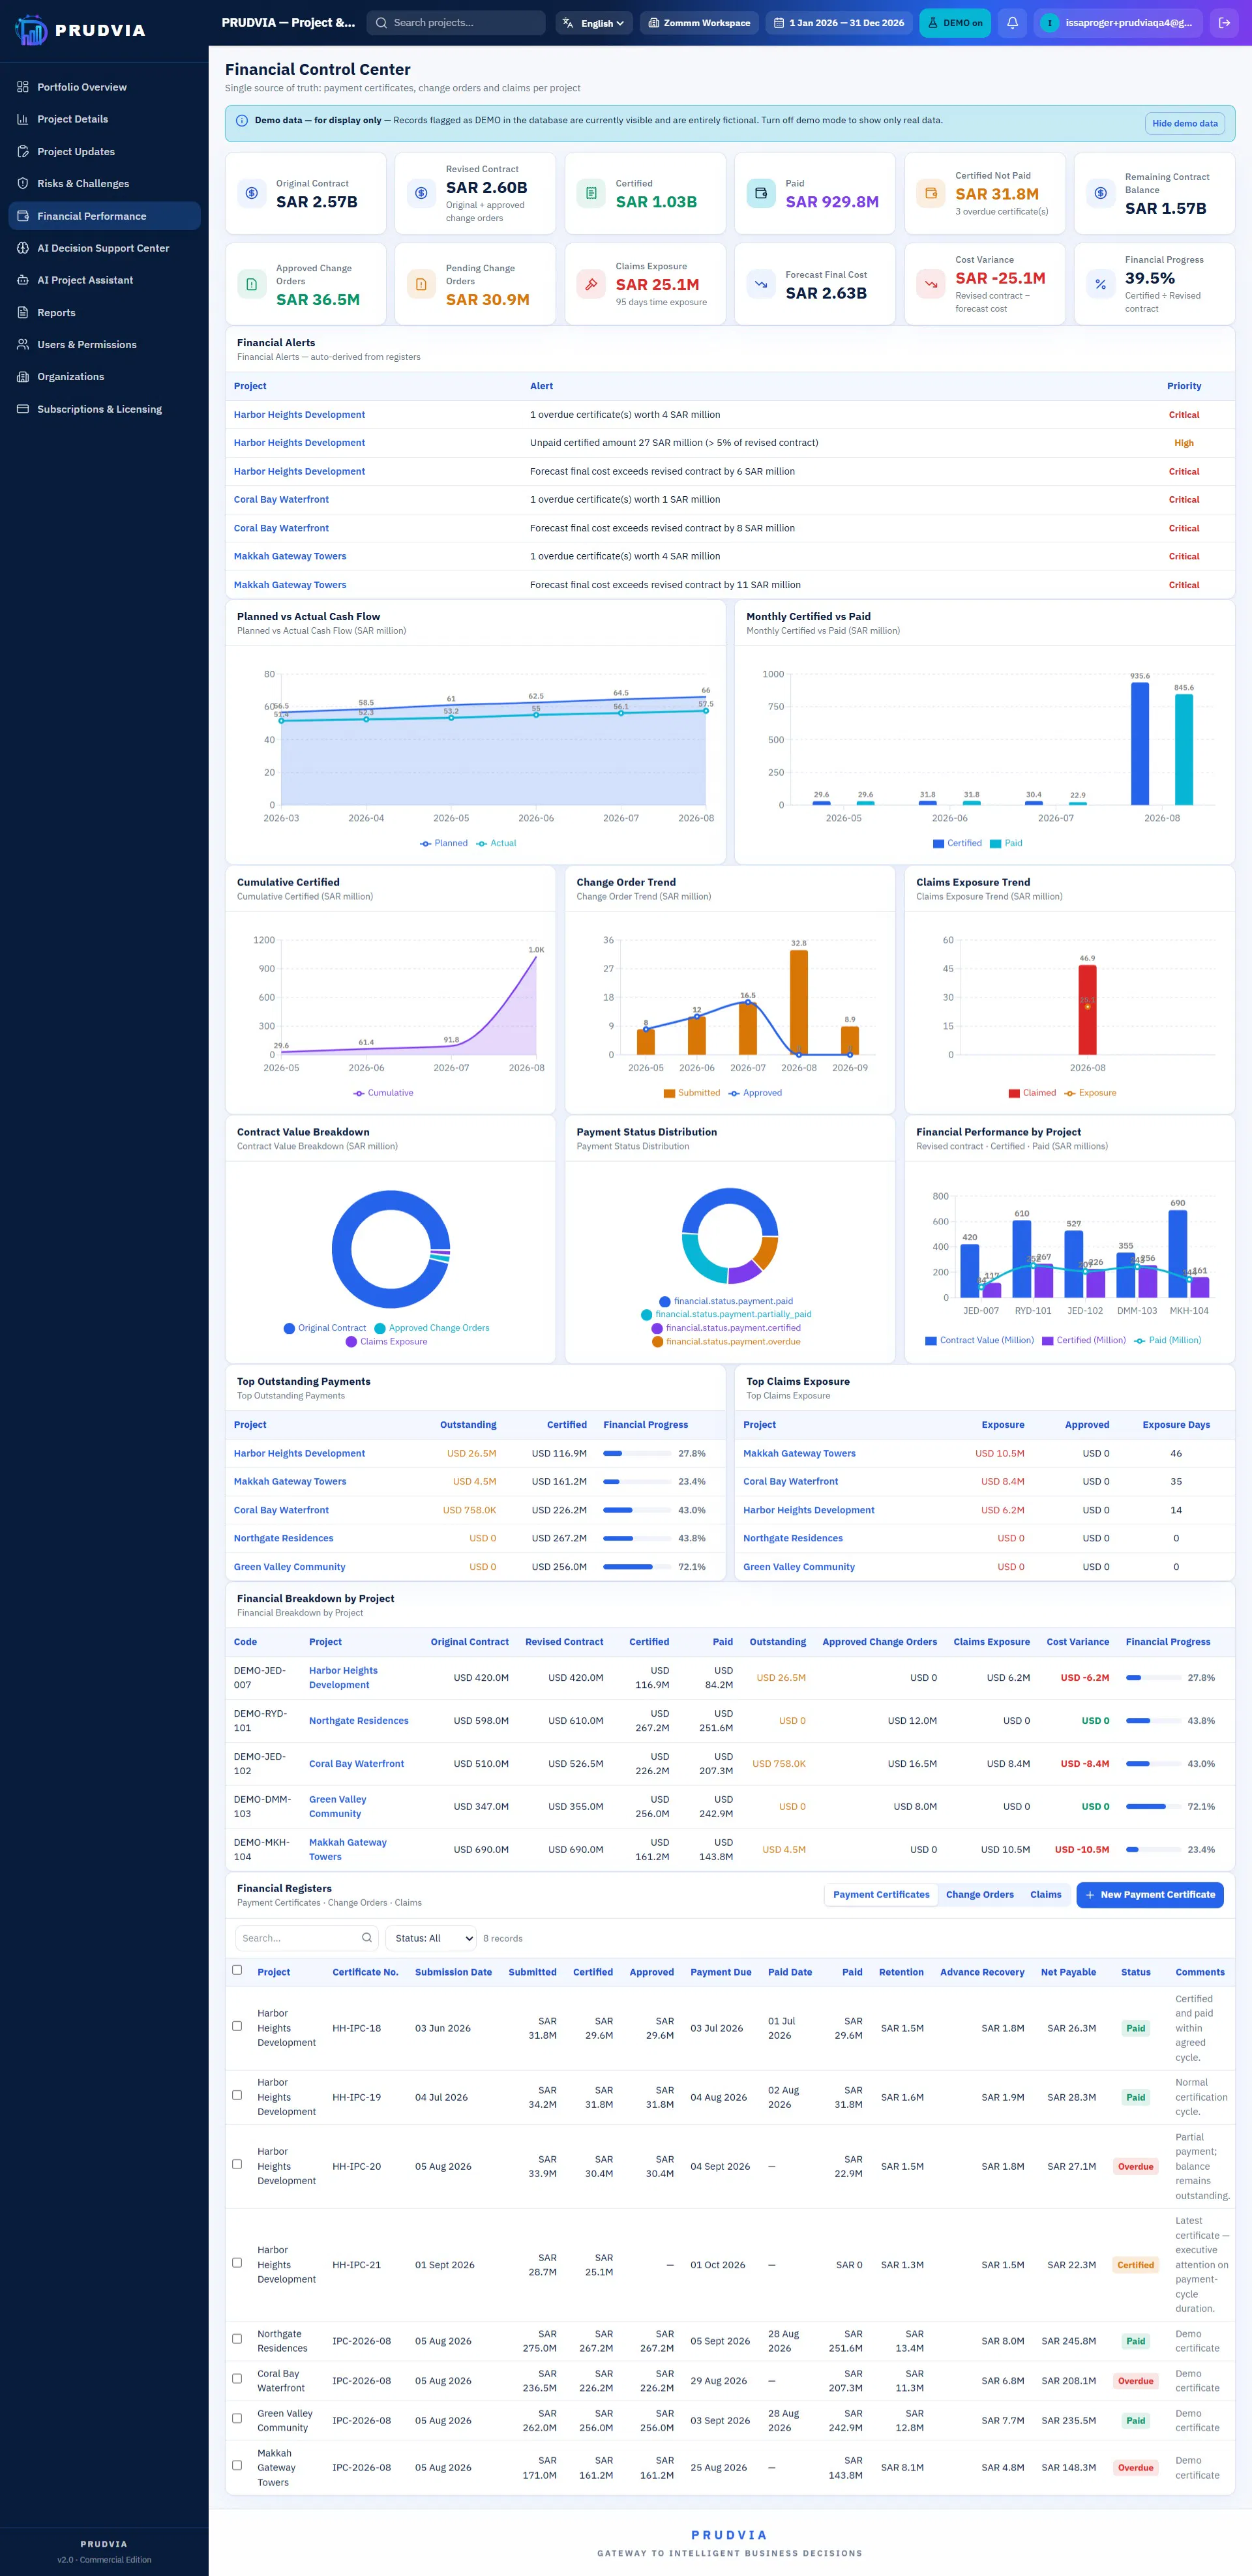1252x2576 pixels.
Task: Click the Prudvia logo icon
Action: tap(31, 30)
